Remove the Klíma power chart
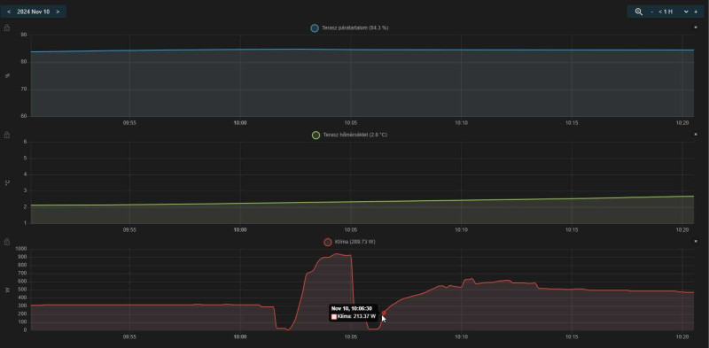The height and width of the screenshot is (348, 709). [696, 242]
